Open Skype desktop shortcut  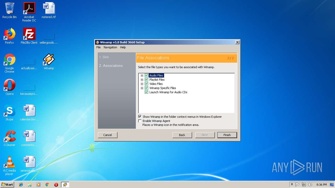click(9, 113)
